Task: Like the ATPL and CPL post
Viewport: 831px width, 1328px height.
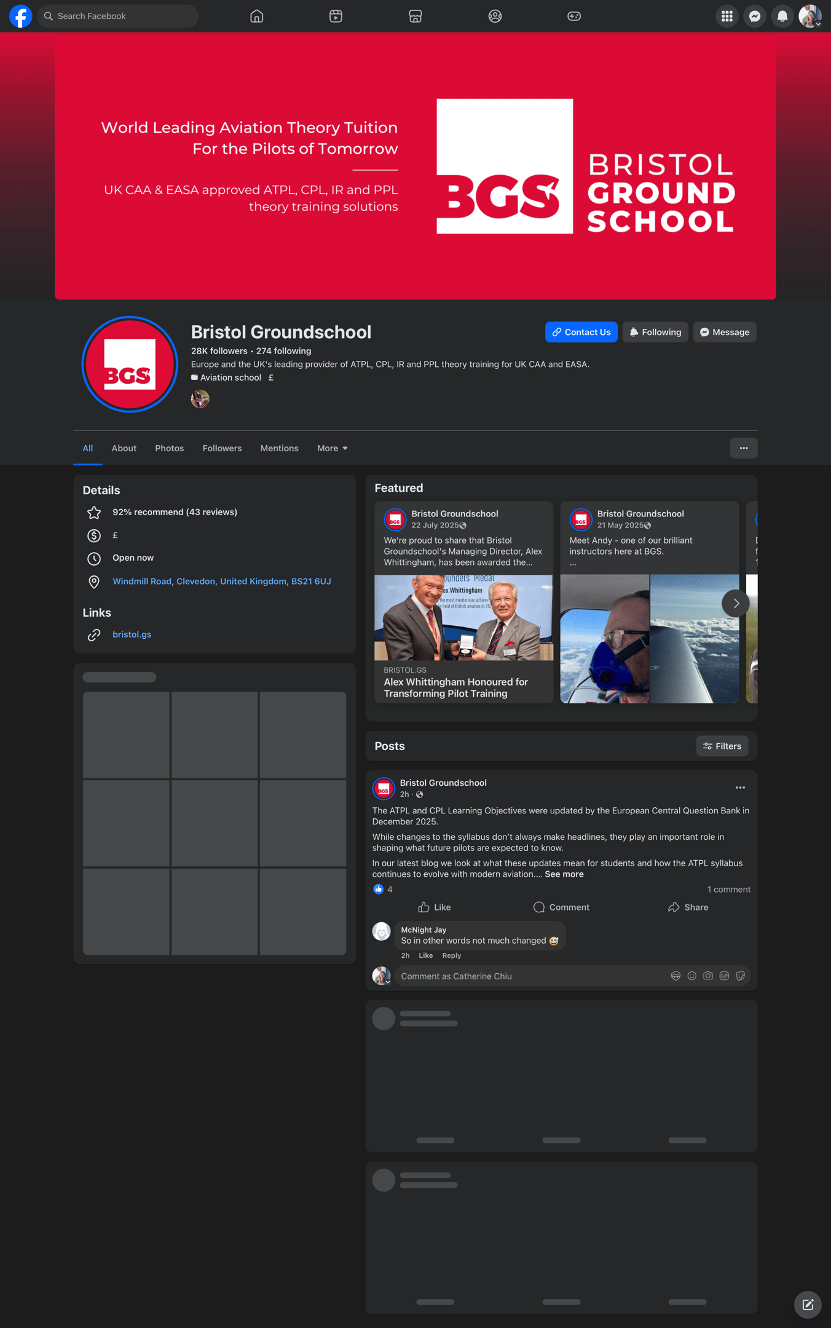Action: (435, 907)
